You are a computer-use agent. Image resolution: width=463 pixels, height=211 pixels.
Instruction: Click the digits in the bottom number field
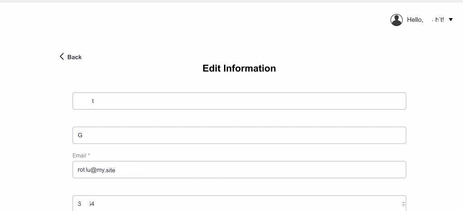click(x=86, y=204)
